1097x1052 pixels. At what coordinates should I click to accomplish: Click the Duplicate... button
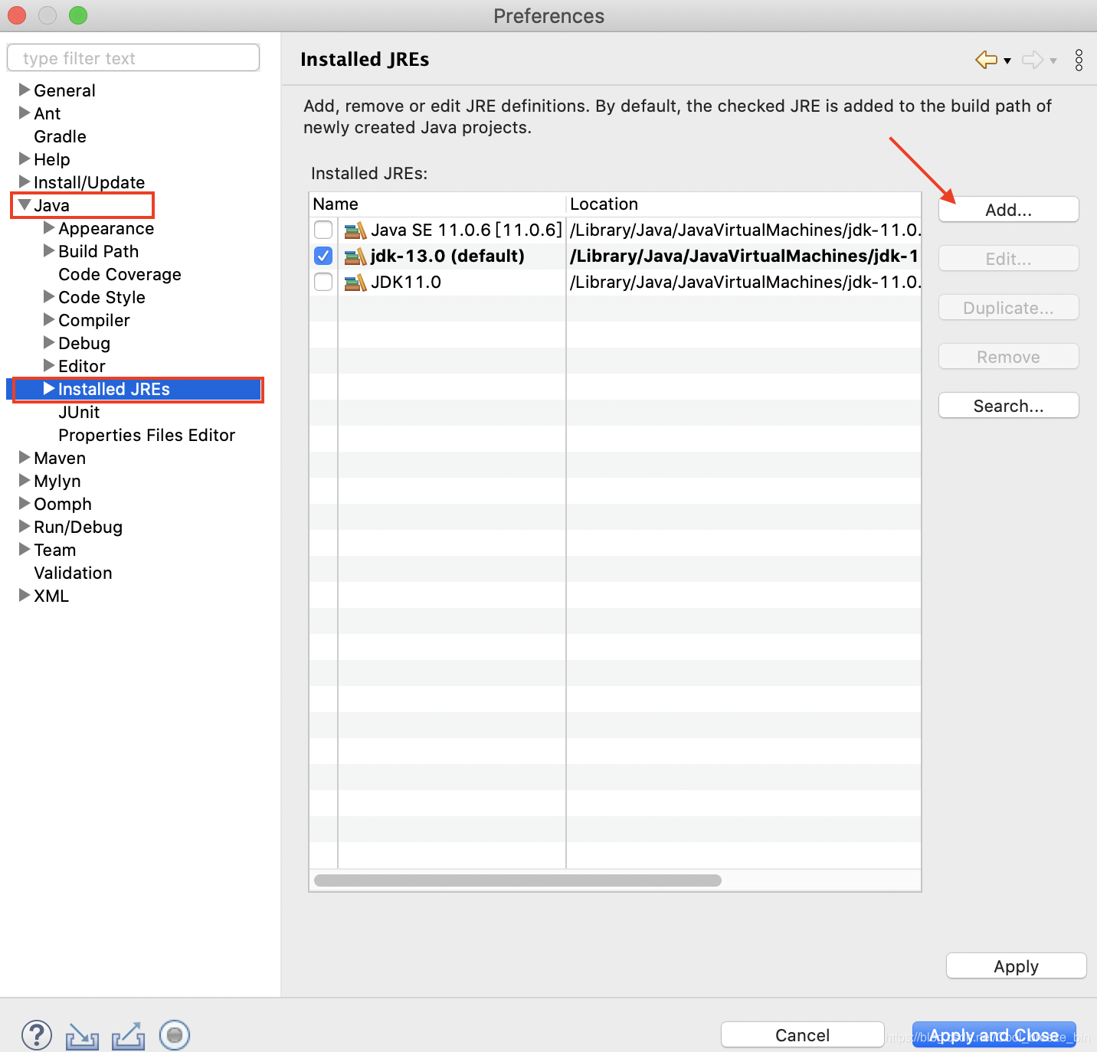(1008, 308)
